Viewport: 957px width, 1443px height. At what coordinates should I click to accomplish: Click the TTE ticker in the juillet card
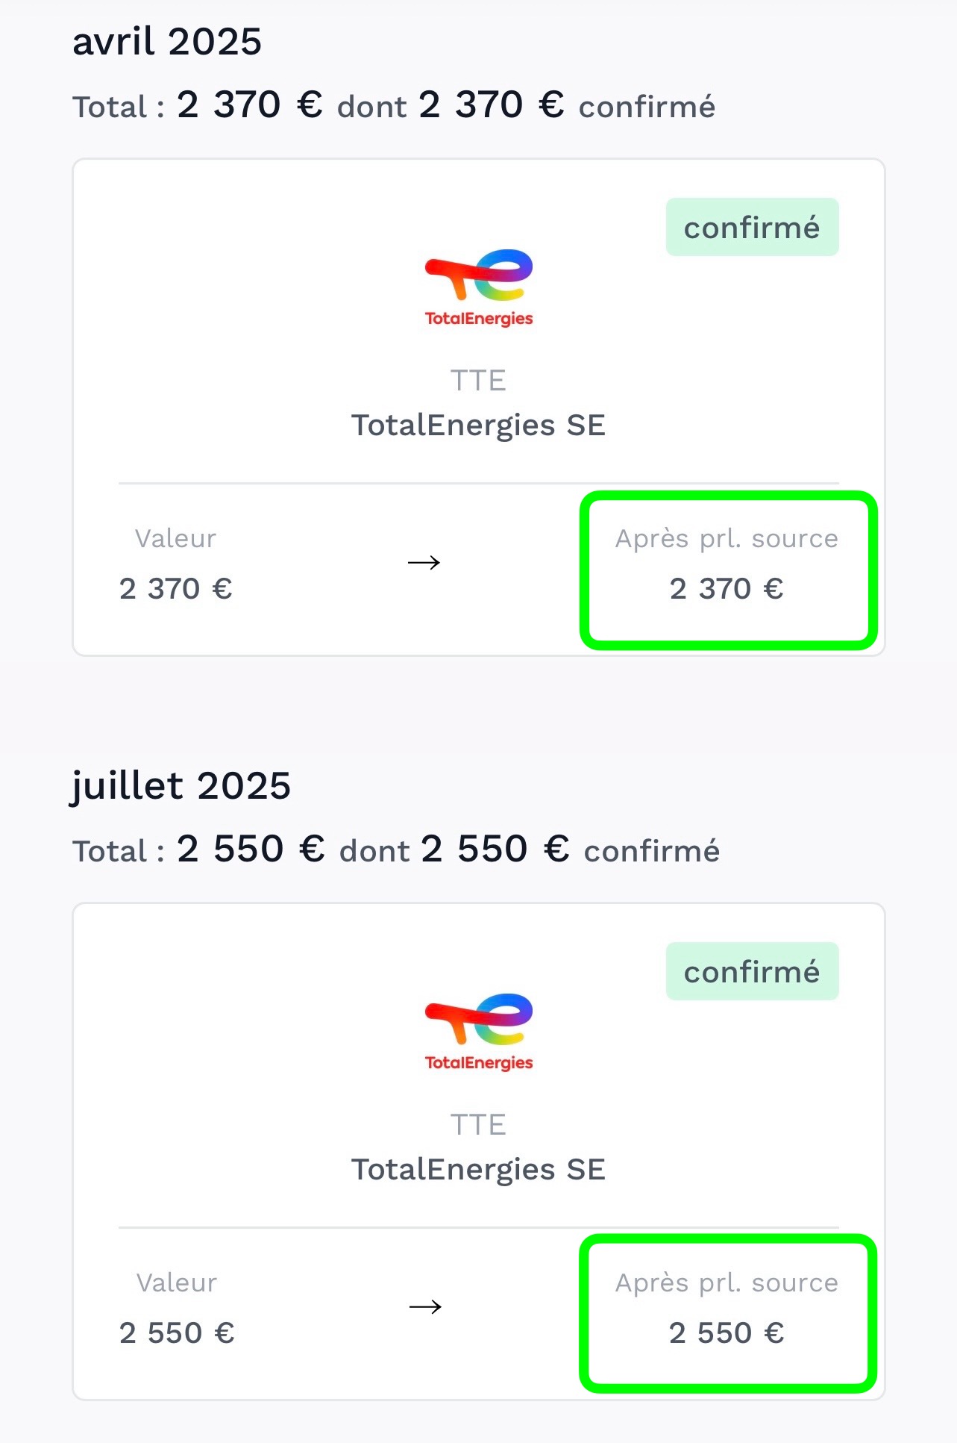[x=478, y=1125]
